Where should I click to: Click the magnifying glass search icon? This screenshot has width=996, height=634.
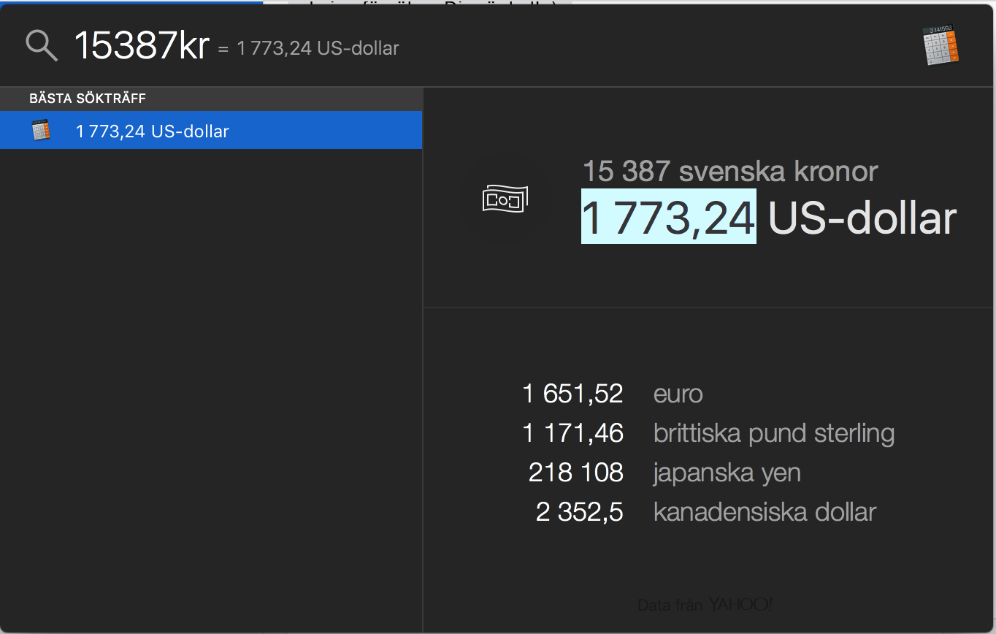(x=42, y=46)
